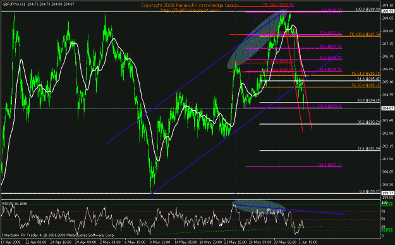Click the 209.30 price axis value

pyautogui.click(x=387, y=5)
